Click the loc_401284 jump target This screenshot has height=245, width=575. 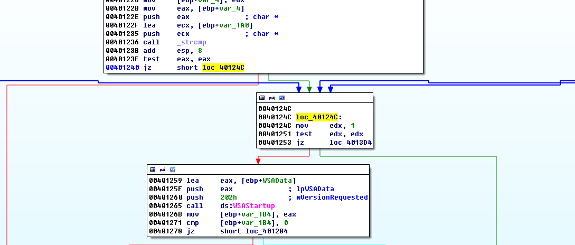point(267,231)
